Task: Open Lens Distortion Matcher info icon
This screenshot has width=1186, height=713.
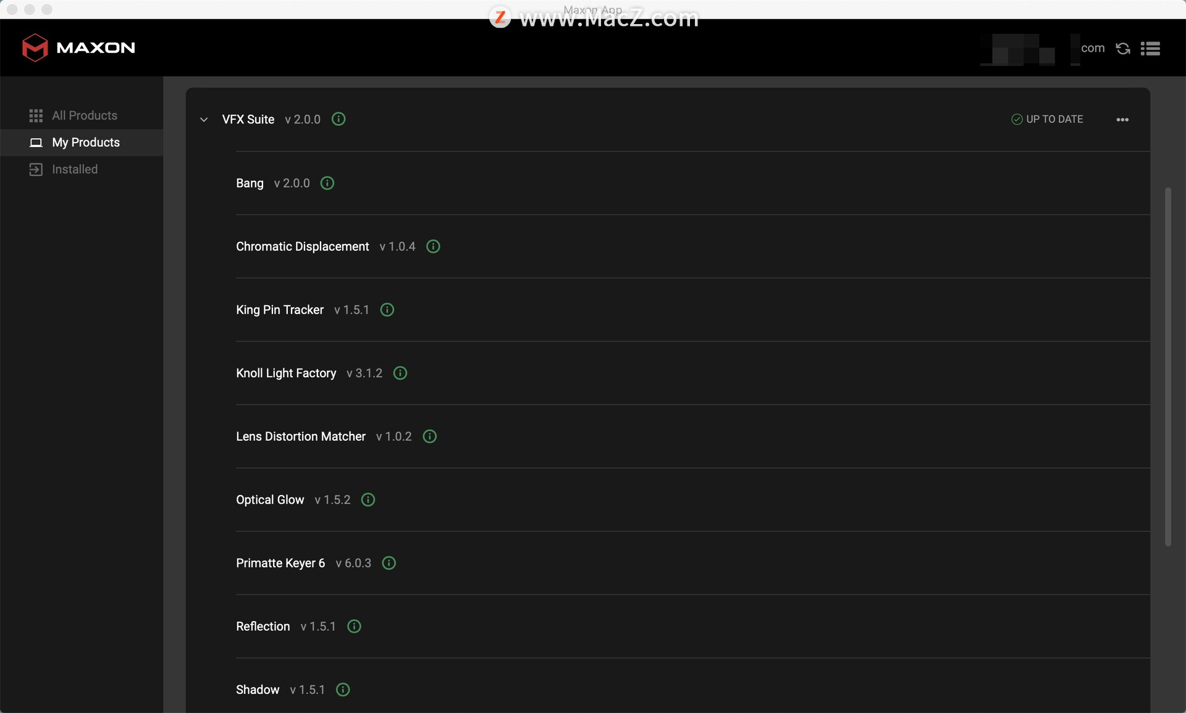Action: click(x=430, y=436)
